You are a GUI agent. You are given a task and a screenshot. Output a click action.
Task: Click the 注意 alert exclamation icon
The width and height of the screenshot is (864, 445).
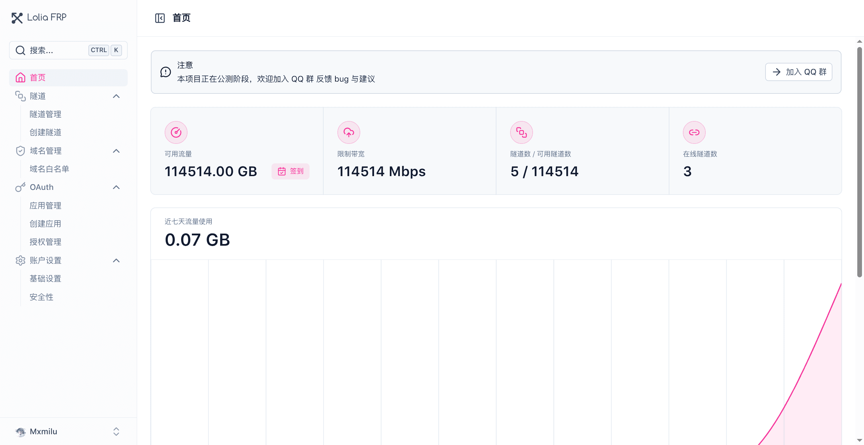[x=166, y=72]
